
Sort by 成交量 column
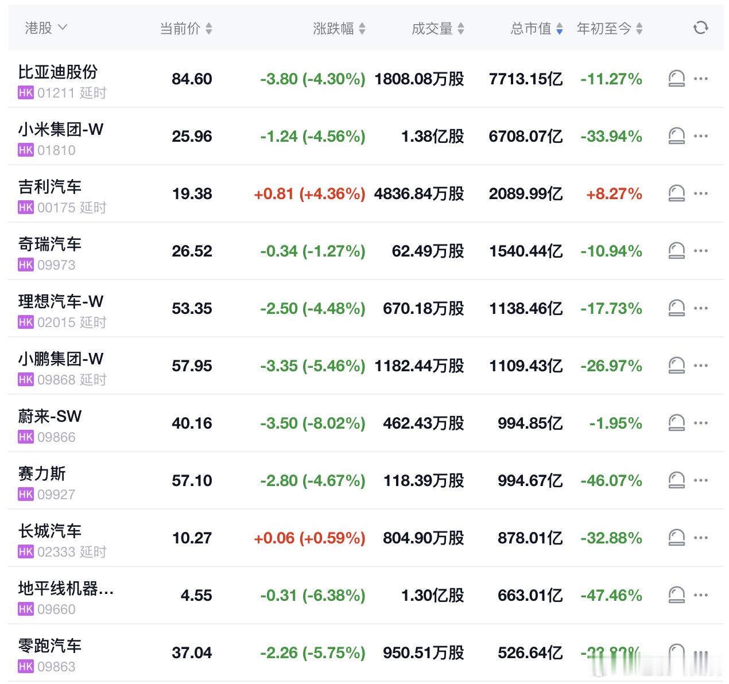(x=438, y=28)
